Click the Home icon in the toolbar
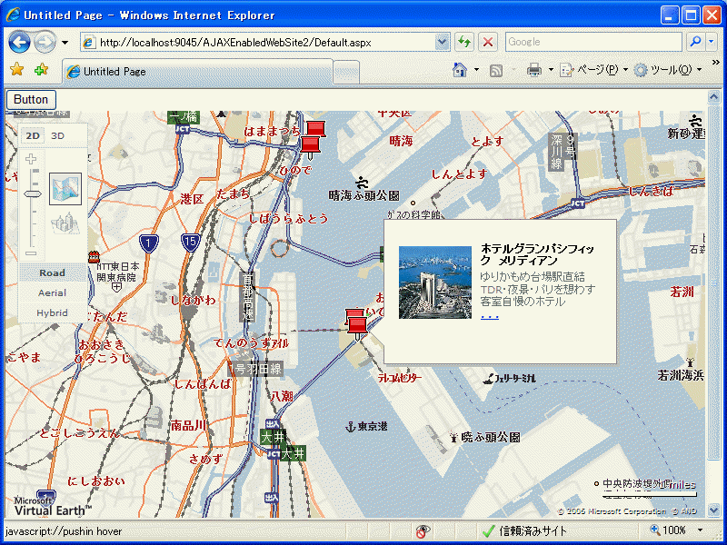This screenshot has width=727, height=545. (x=460, y=70)
